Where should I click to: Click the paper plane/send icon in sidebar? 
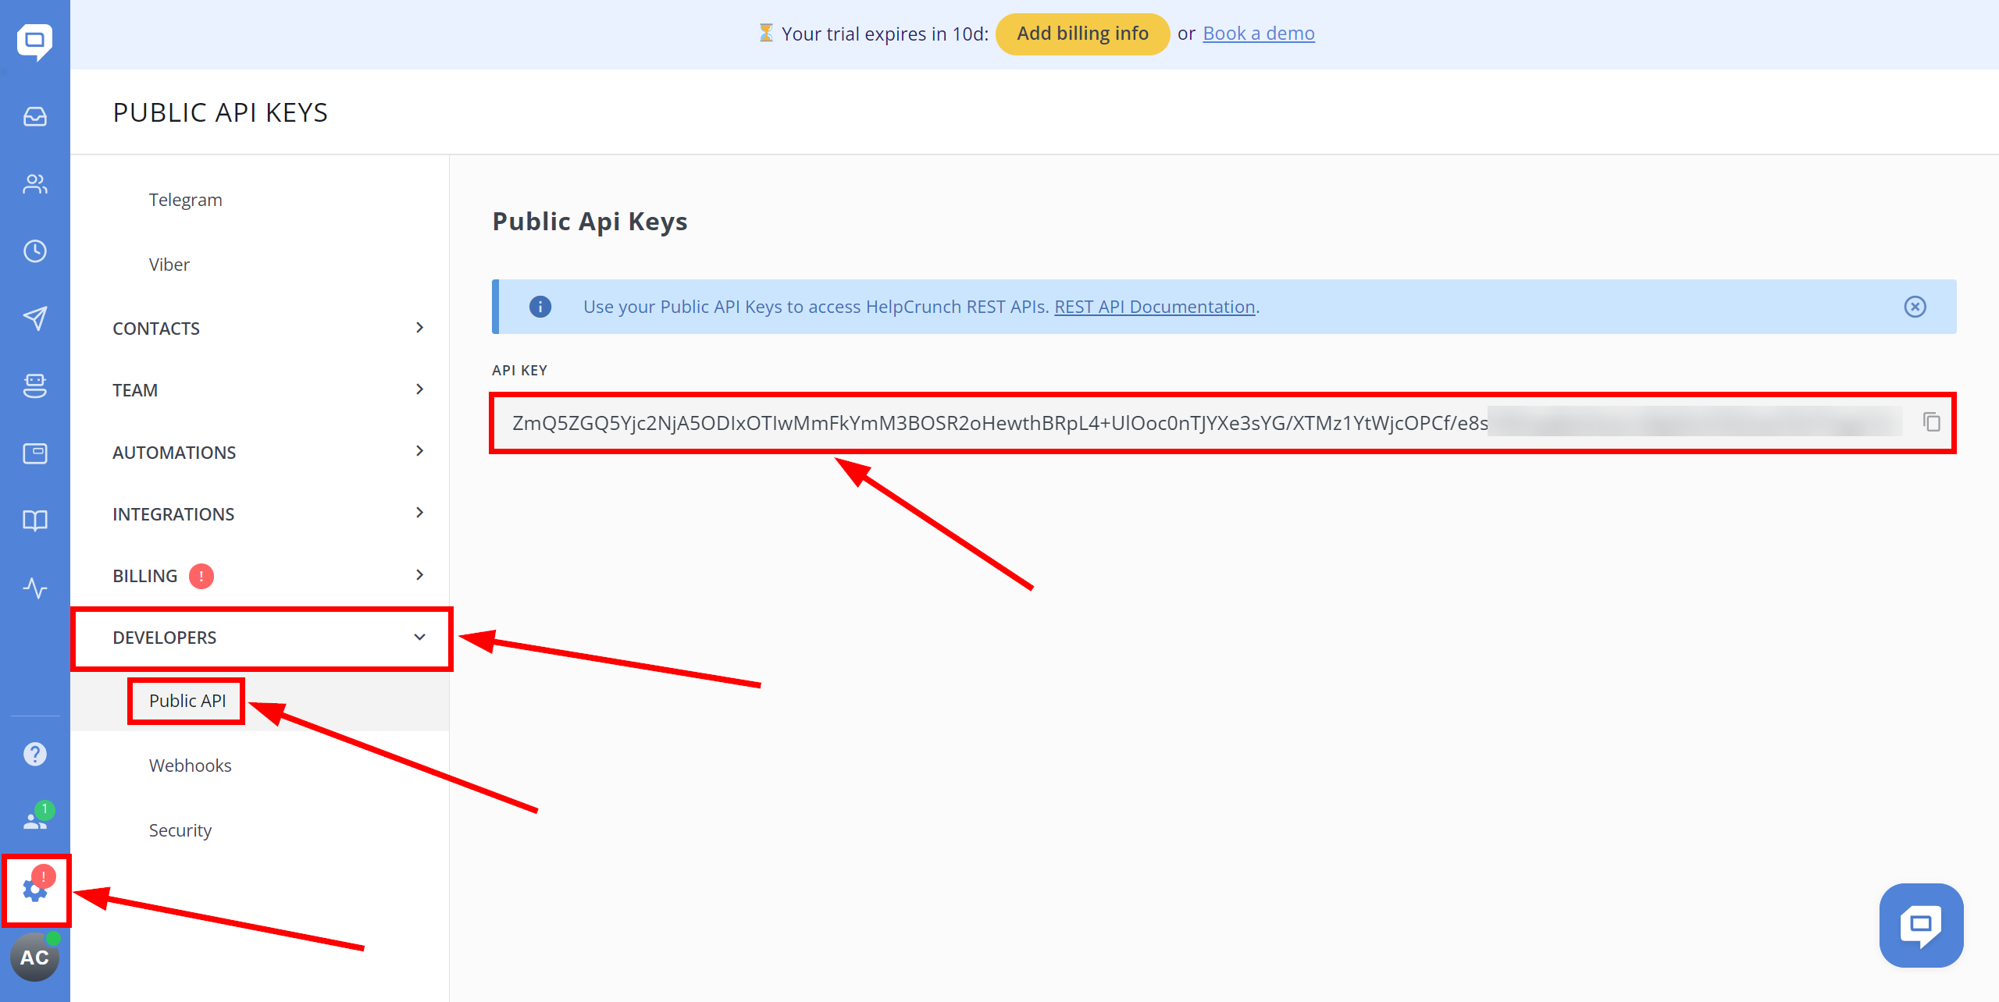coord(34,318)
